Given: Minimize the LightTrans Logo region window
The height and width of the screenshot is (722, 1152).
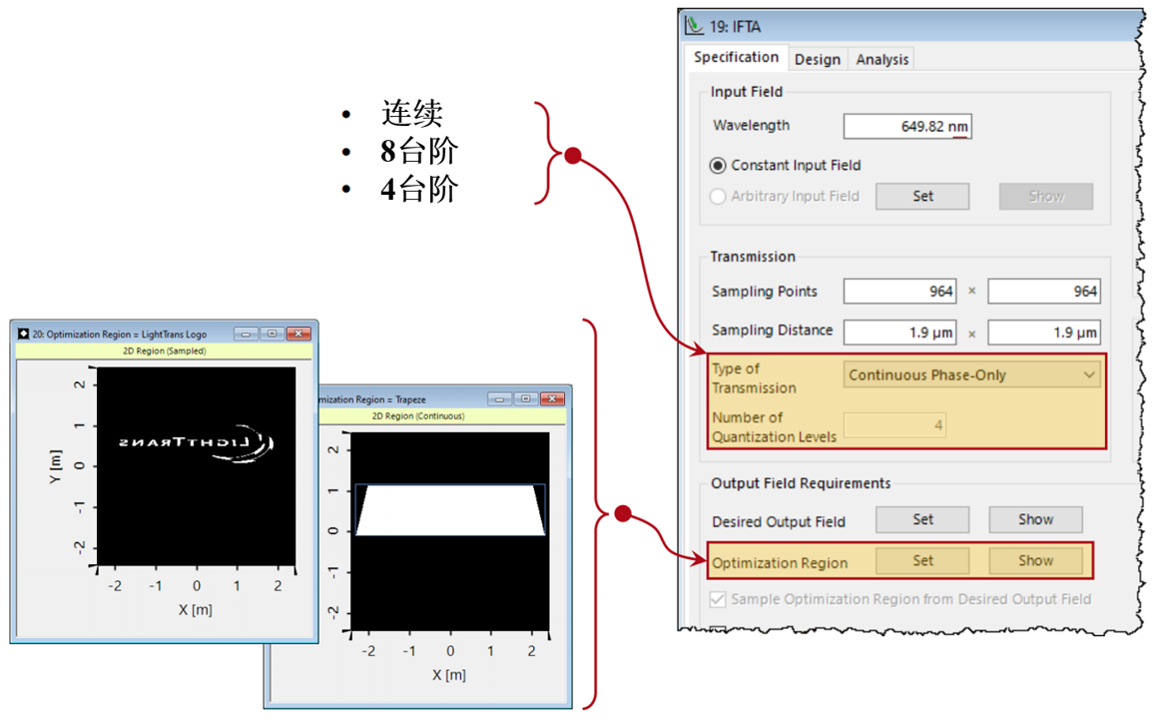Looking at the screenshot, I should (x=246, y=334).
